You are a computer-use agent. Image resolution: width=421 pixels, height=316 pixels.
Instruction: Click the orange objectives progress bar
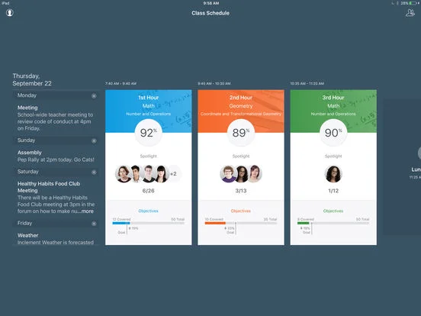(x=240, y=223)
